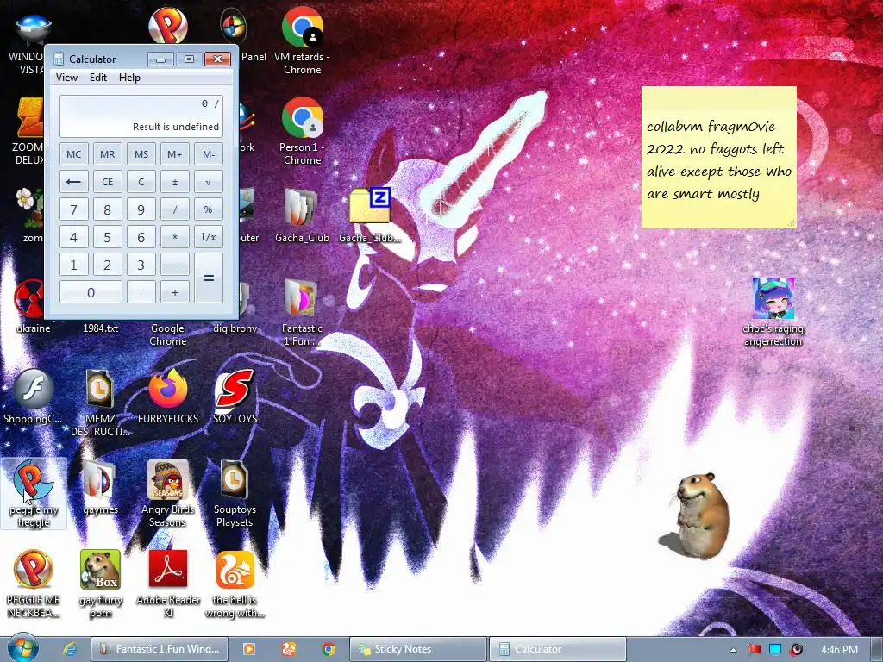The width and height of the screenshot is (883, 662).
Task: Click the divide key in Calculator
Action: [x=174, y=209]
